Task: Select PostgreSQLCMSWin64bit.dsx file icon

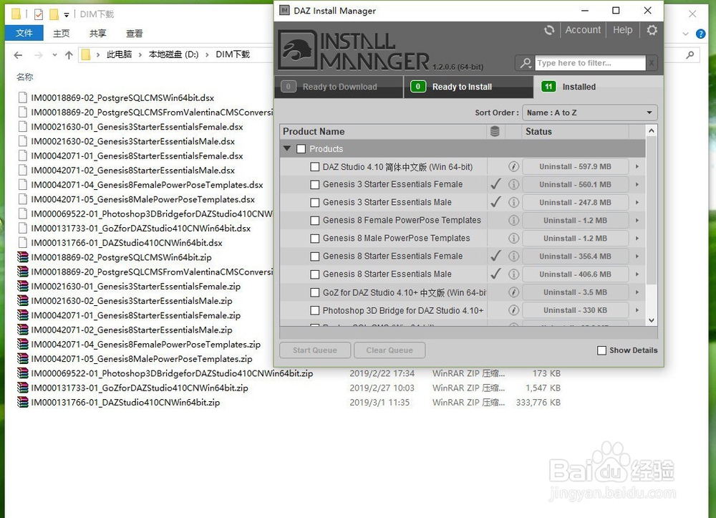Action: tap(22, 97)
